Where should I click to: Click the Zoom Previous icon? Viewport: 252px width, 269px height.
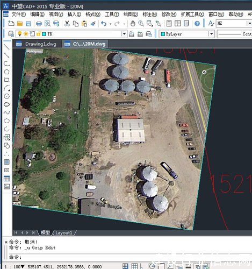159,24
